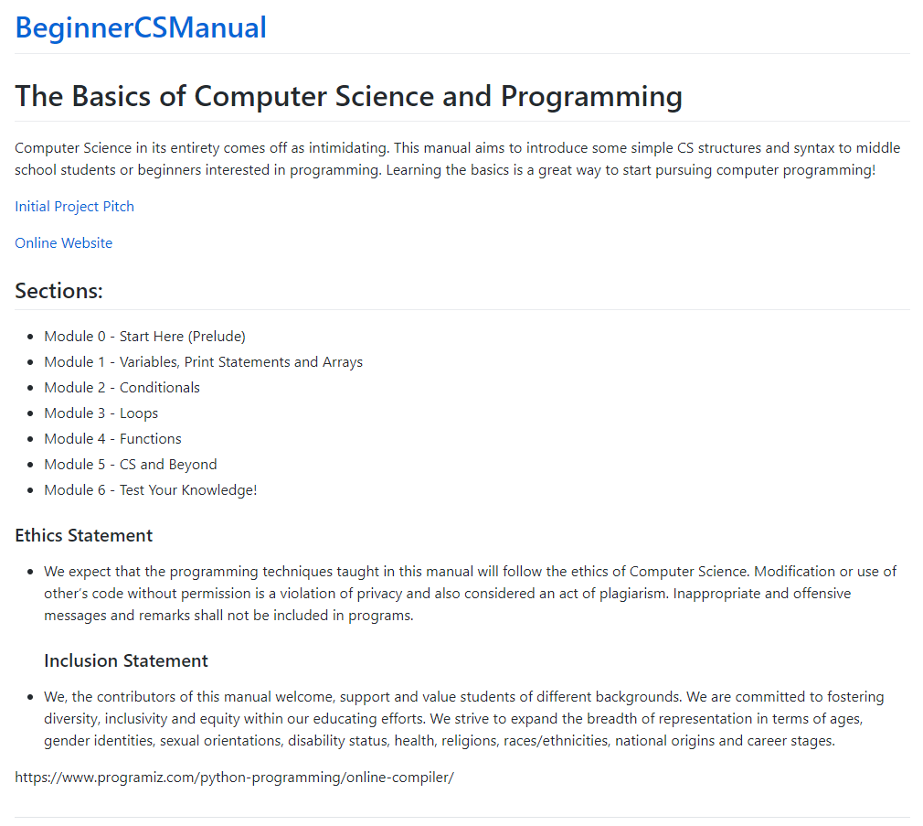Screen dimensions: 923x826
Task: Click the programiz online-compiler URL text
Action: pyautogui.click(x=234, y=778)
